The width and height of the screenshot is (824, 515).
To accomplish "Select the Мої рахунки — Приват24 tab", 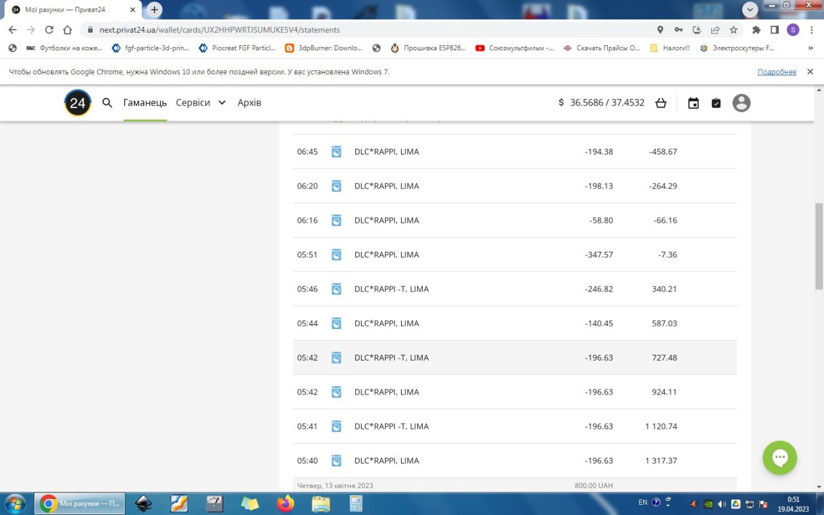I will pos(74,10).
